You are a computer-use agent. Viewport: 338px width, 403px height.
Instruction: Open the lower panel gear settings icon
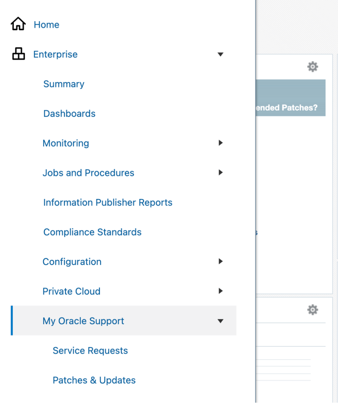312,310
